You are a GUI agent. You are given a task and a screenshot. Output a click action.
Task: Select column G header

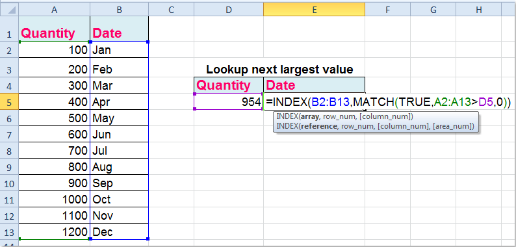click(433, 10)
